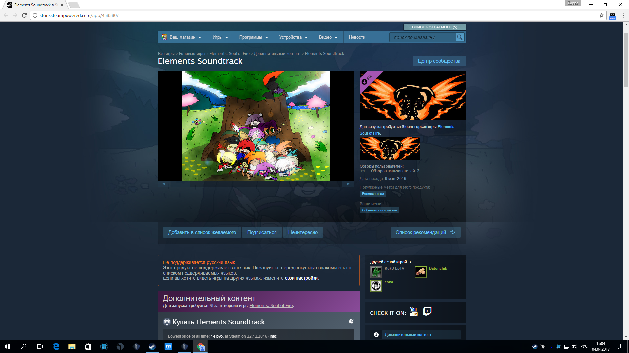Open YouTube via the CHECK IT ON icon
Viewport: 629px width, 353px height.
point(413,312)
